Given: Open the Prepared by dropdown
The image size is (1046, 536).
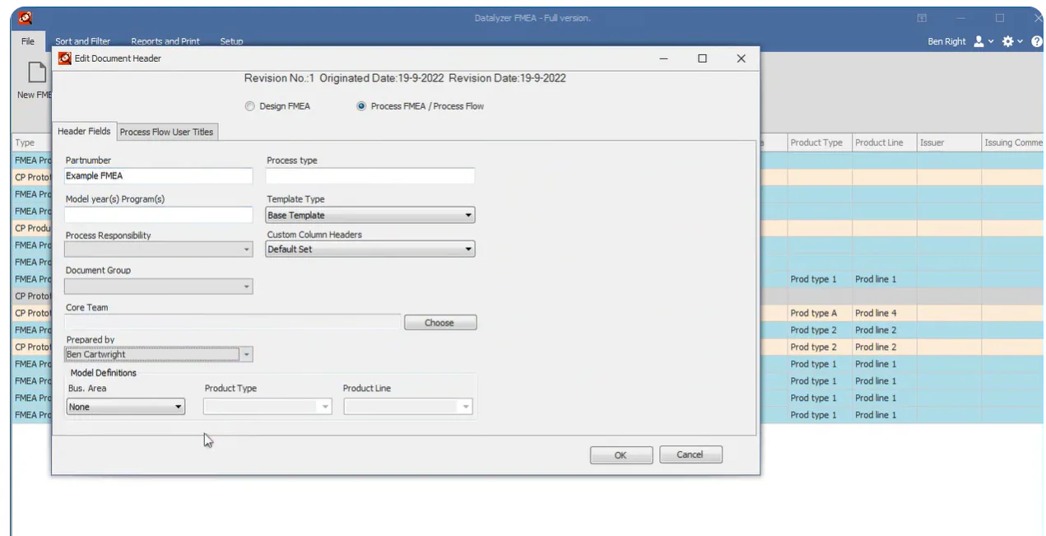Looking at the screenshot, I should pyautogui.click(x=159, y=355).
